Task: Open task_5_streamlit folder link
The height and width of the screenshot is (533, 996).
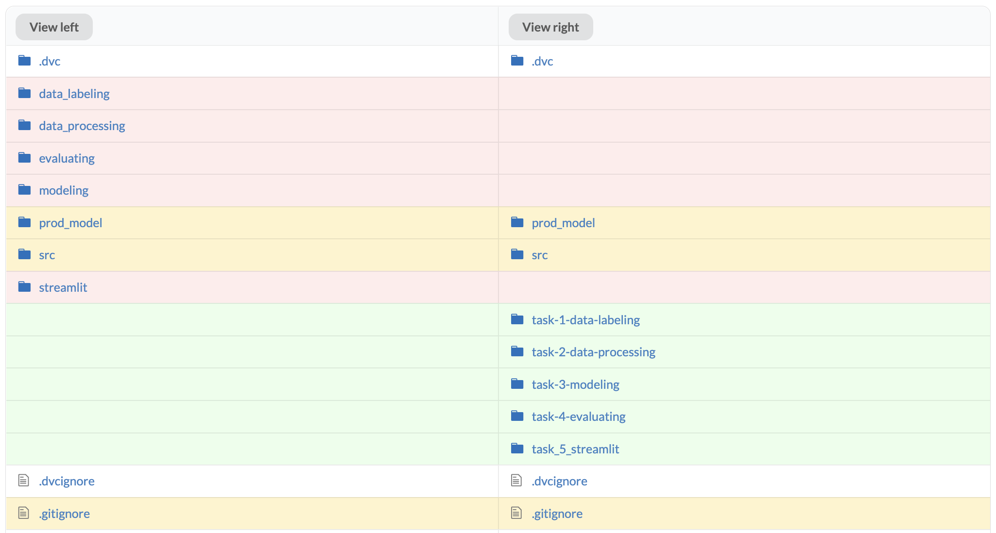Action: 575,449
